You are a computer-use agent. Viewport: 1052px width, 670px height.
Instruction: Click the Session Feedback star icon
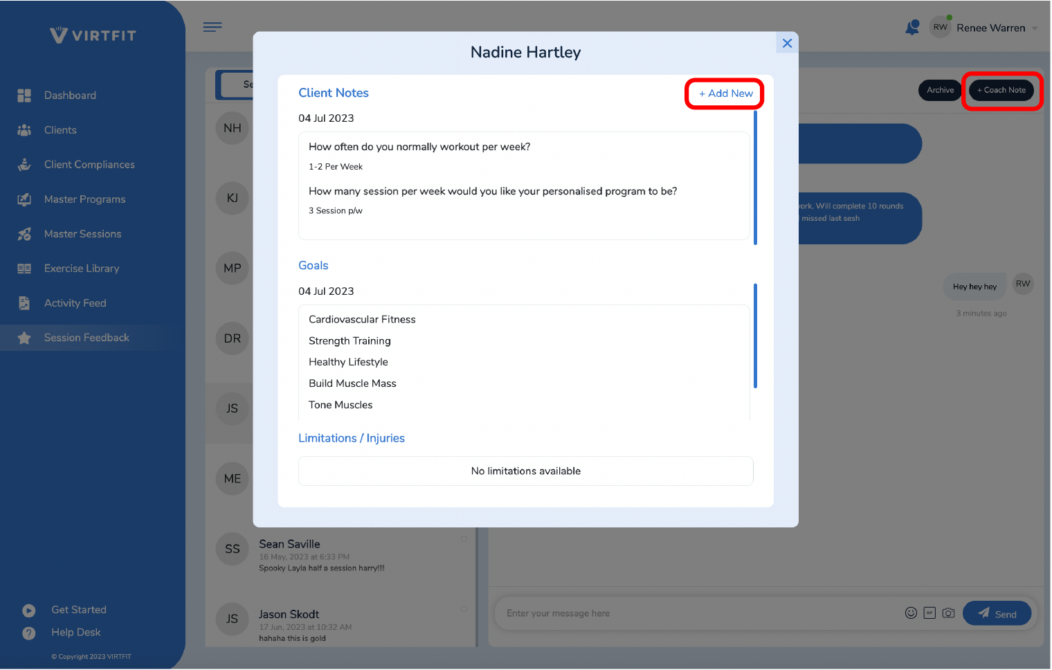(24, 338)
